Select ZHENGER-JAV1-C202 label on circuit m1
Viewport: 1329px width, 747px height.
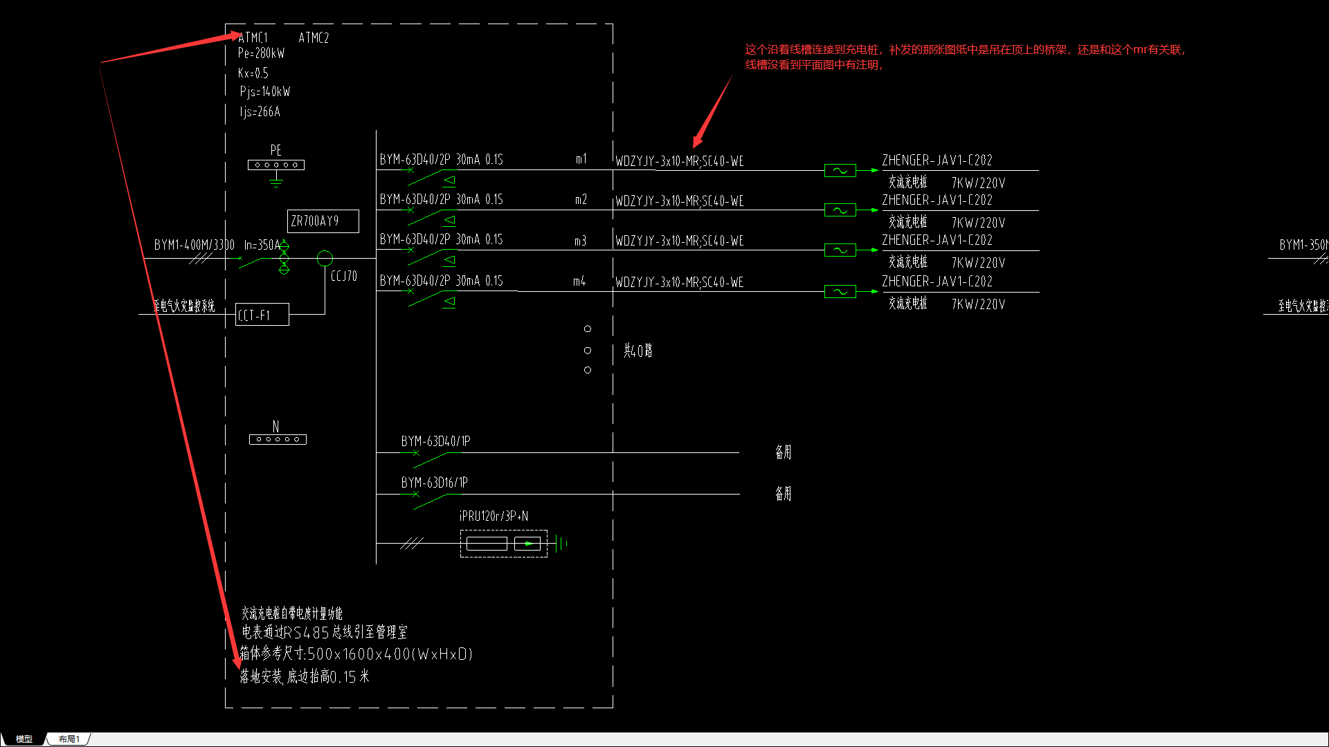tap(937, 160)
